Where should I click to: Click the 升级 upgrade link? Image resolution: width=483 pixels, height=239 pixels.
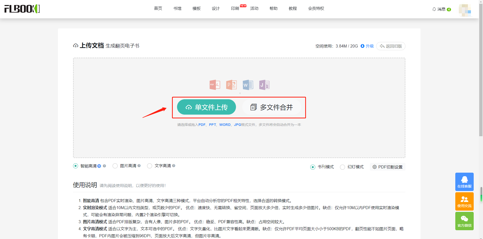point(367,46)
